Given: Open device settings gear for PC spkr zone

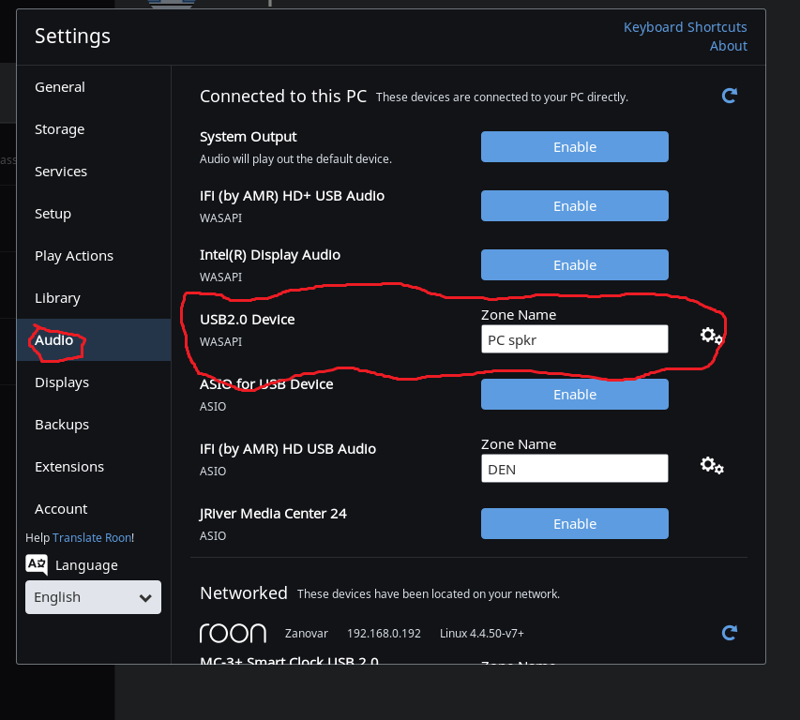Looking at the screenshot, I should point(711,336).
